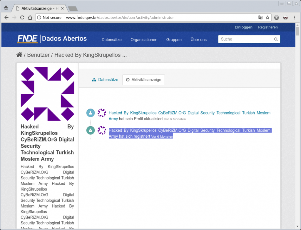Click the 'Vor 6 Monaten' timestamp of profile update
This screenshot has width=301, height=230.
175,119
